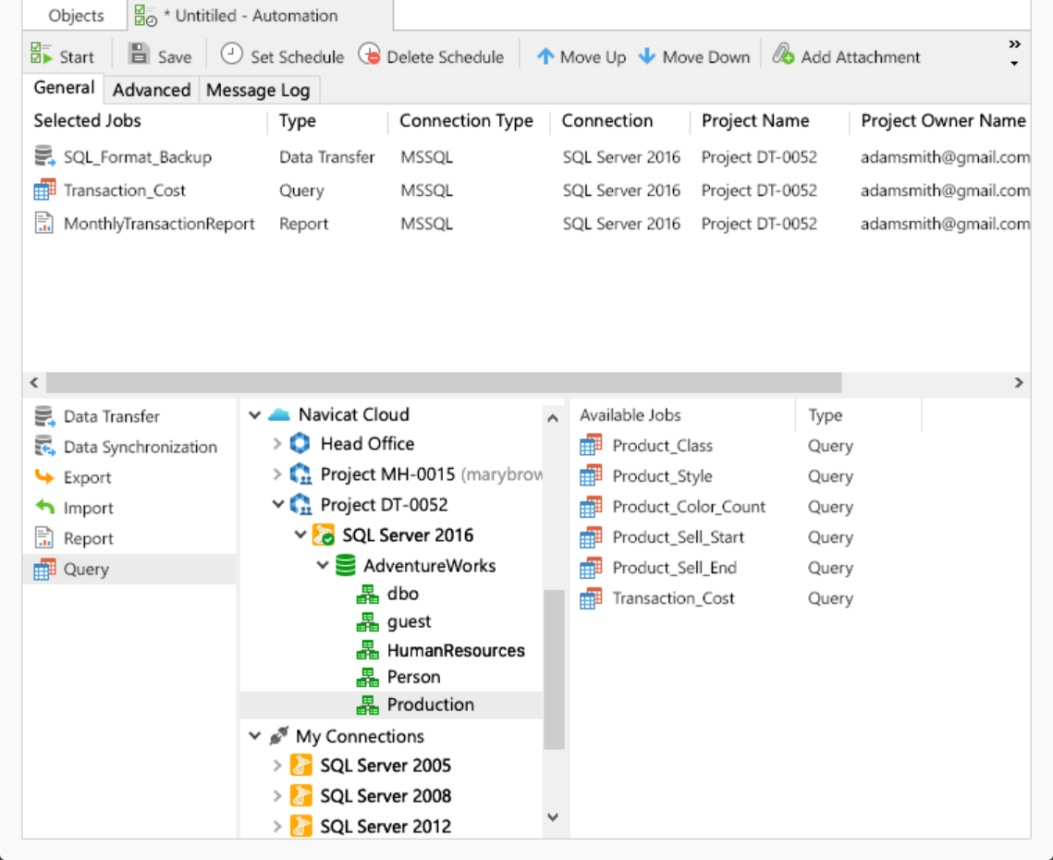The image size is (1053, 860).
Task: Click the Add Attachment paperclip icon
Action: click(x=784, y=55)
